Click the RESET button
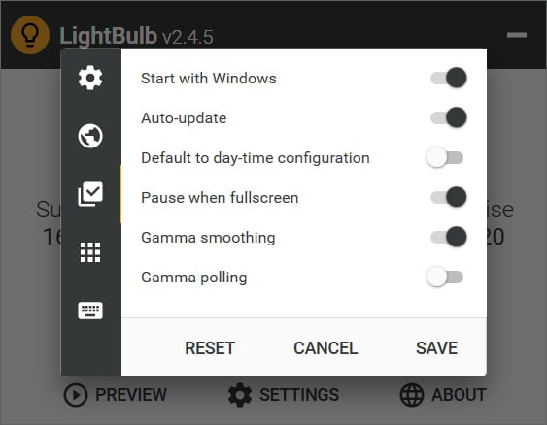This screenshot has width=547, height=425. tap(210, 348)
